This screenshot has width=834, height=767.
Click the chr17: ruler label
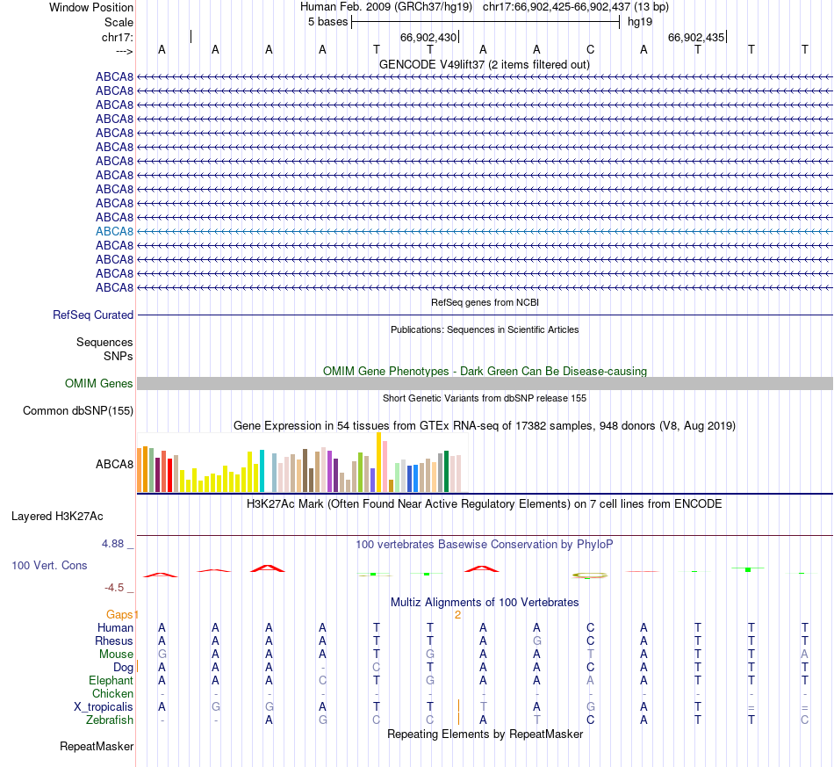coord(118,37)
